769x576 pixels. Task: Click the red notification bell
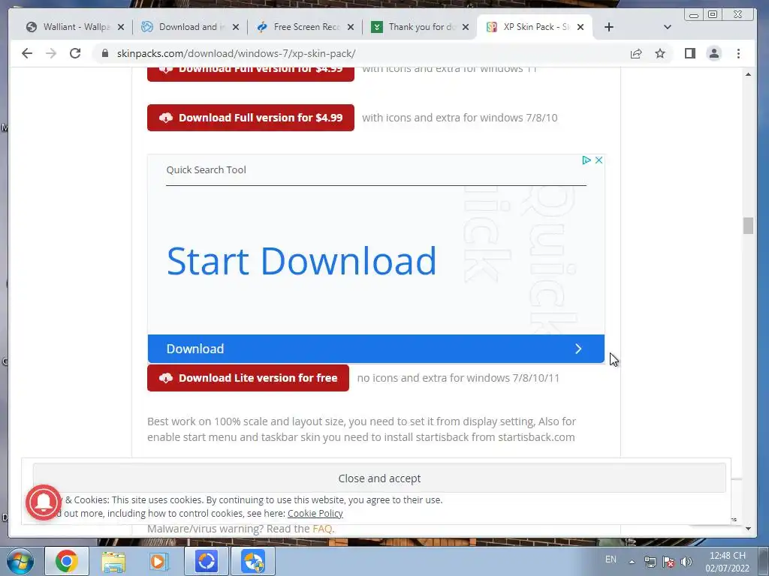[x=44, y=502]
